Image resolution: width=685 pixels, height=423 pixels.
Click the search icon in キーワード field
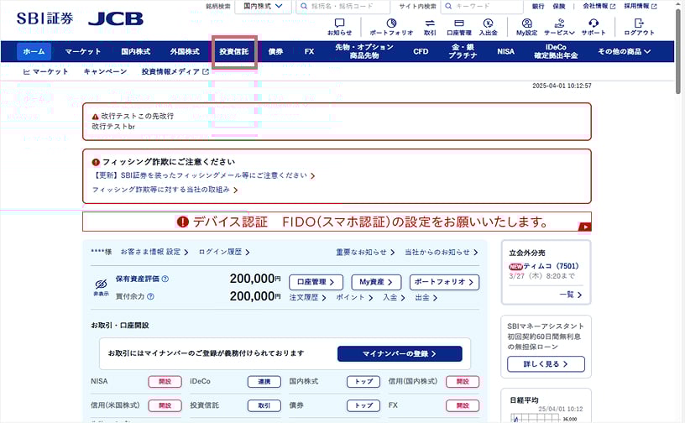coord(448,6)
